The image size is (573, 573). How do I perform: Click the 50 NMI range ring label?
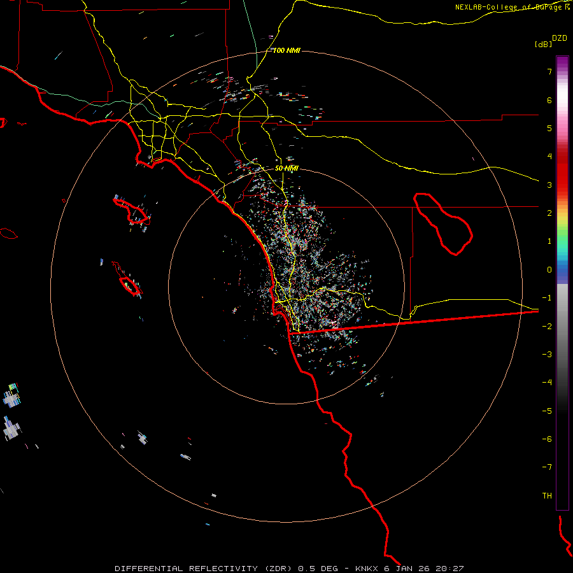286,168
